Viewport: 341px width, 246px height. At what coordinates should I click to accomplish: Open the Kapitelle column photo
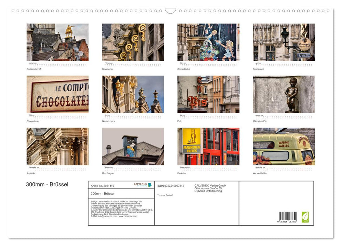pyautogui.click(x=58, y=146)
